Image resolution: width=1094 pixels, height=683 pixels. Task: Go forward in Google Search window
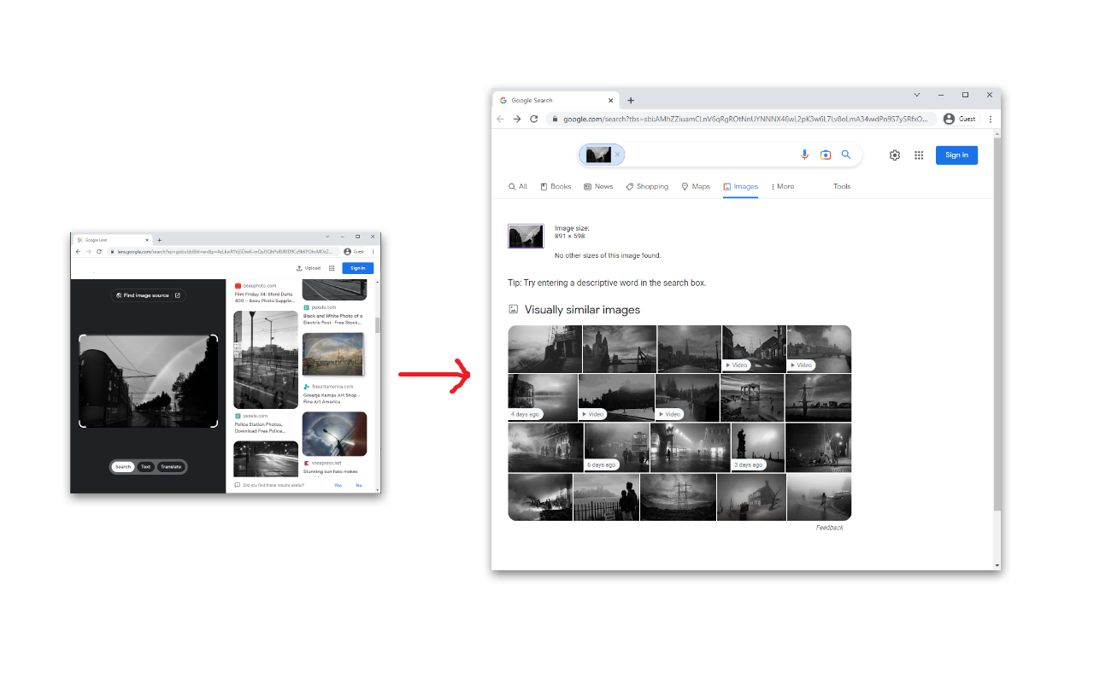[x=517, y=119]
